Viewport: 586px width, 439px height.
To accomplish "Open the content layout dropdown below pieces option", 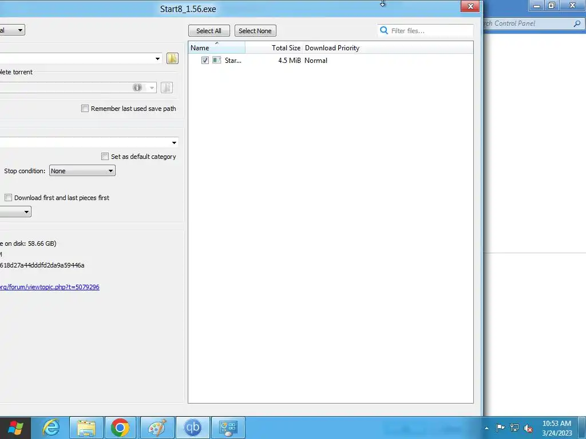I will pyautogui.click(x=15, y=211).
